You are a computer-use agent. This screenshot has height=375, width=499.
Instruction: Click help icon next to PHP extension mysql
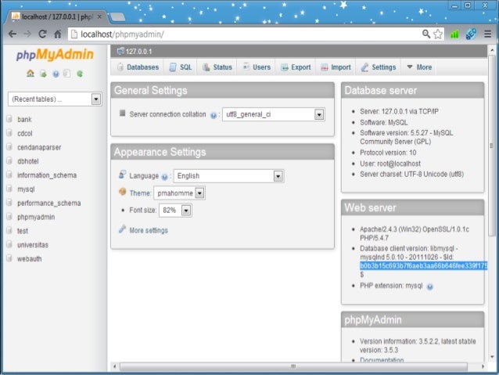pyautogui.click(x=430, y=287)
